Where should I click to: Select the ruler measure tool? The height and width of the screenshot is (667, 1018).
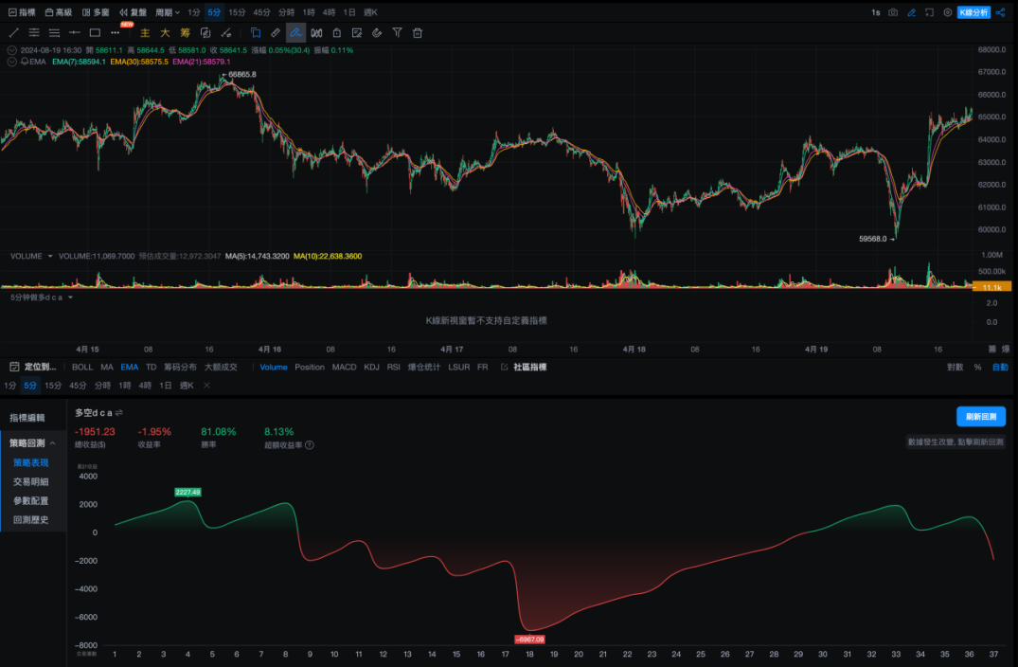click(x=276, y=32)
